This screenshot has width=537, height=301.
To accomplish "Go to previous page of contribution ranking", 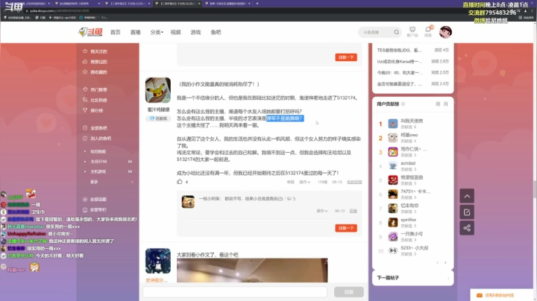I will 438,263.
